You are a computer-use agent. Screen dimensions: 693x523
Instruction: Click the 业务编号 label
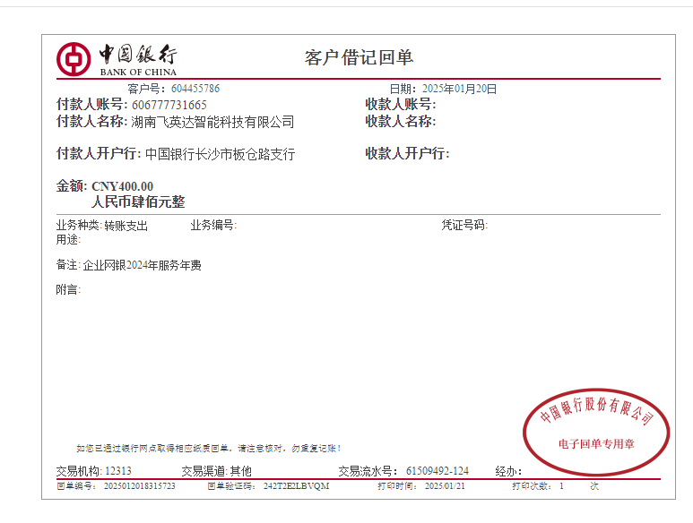click(x=213, y=225)
